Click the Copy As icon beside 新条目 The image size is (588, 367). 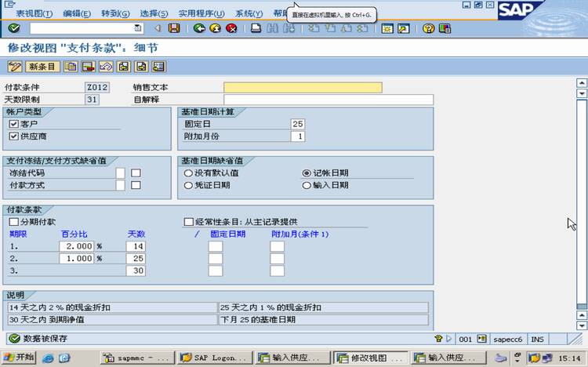tap(71, 67)
